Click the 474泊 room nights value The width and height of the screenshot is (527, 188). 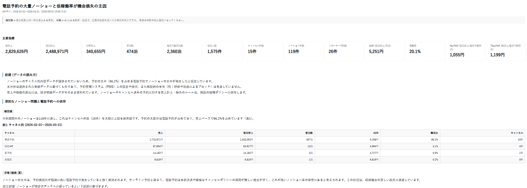[132, 51]
